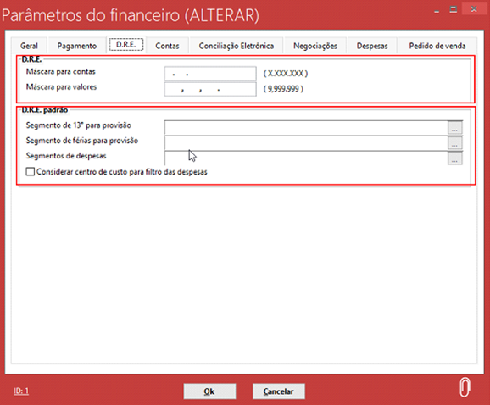Switch to the Geral tab
This screenshot has height=405, width=490.
[x=29, y=46]
